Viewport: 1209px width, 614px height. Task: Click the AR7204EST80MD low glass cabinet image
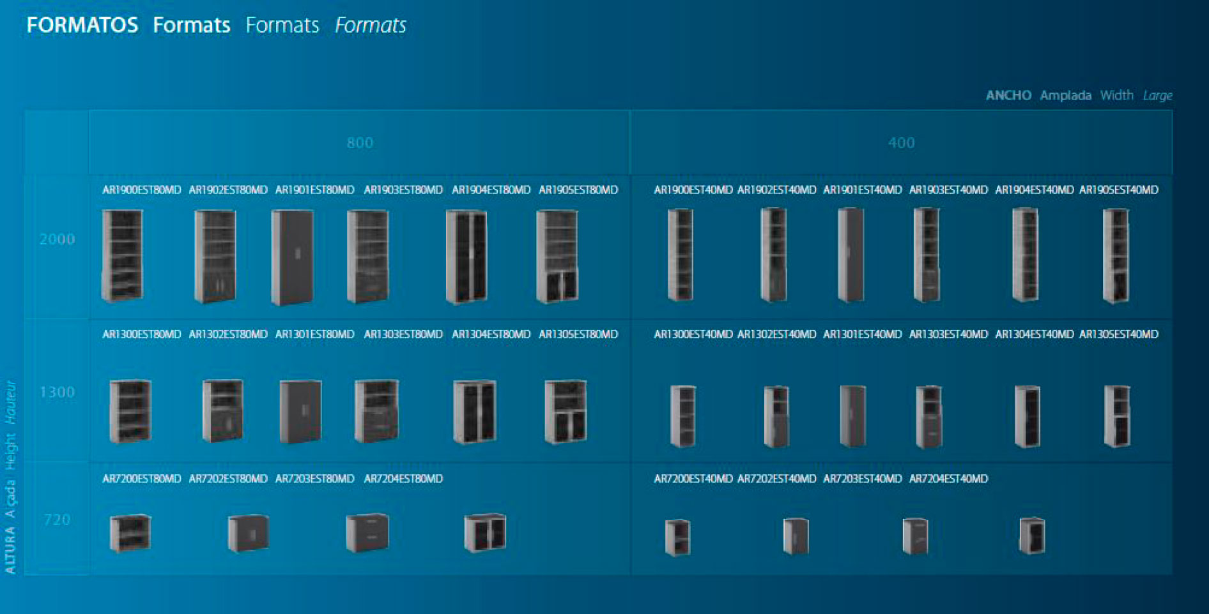click(485, 533)
